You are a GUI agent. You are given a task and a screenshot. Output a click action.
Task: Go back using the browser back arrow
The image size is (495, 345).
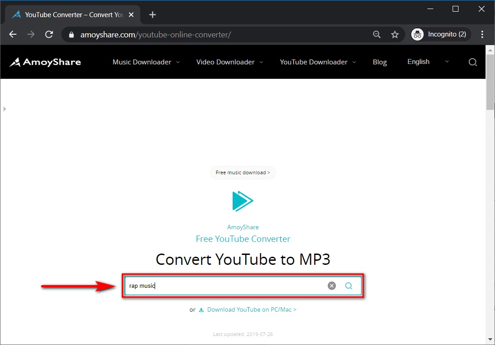click(x=13, y=34)
